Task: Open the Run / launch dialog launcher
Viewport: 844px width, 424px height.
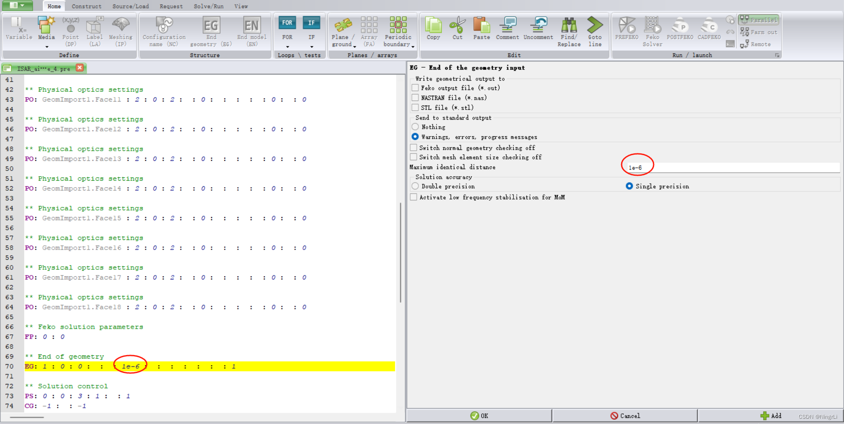Action: pyautogui.click(x=777, y=55)
